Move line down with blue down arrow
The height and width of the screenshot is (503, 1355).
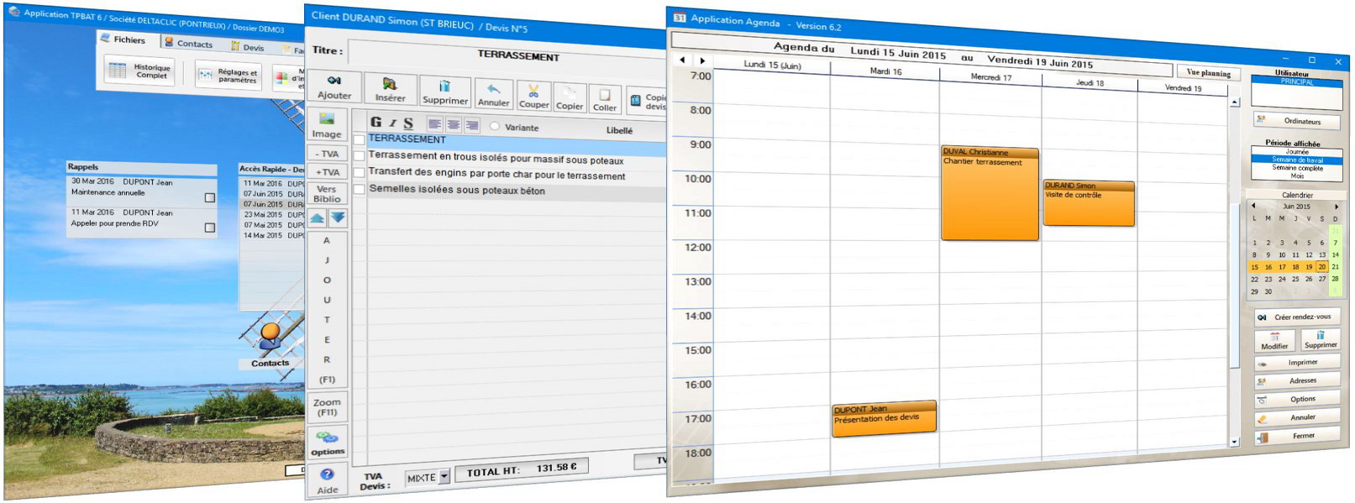click(337, 217)
